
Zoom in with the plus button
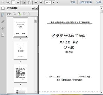coord(41,2)
